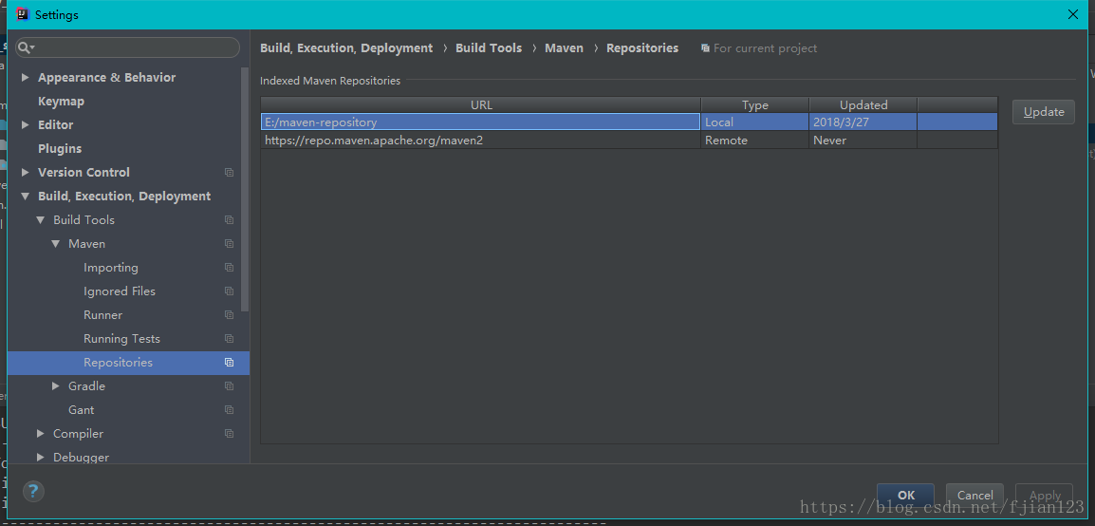Expand the Compiler node
The height and width of the screenshot is (526, 1095).
point(41,434)
